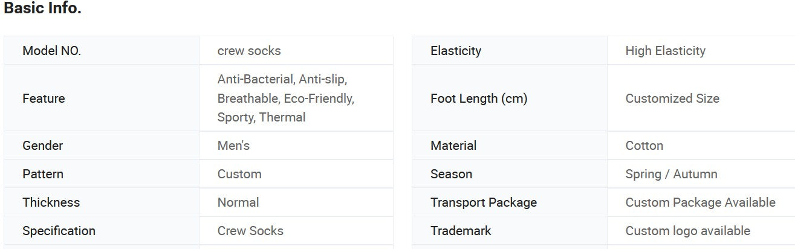795x249 pixels.
Task: Select the Anti-Bacterial, Anti-slip feature text
Action: (282, 79)
